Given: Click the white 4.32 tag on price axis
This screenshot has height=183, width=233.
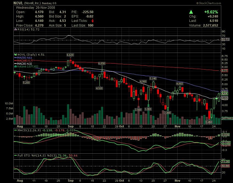Looking at the screenshot, I should 225,98.
